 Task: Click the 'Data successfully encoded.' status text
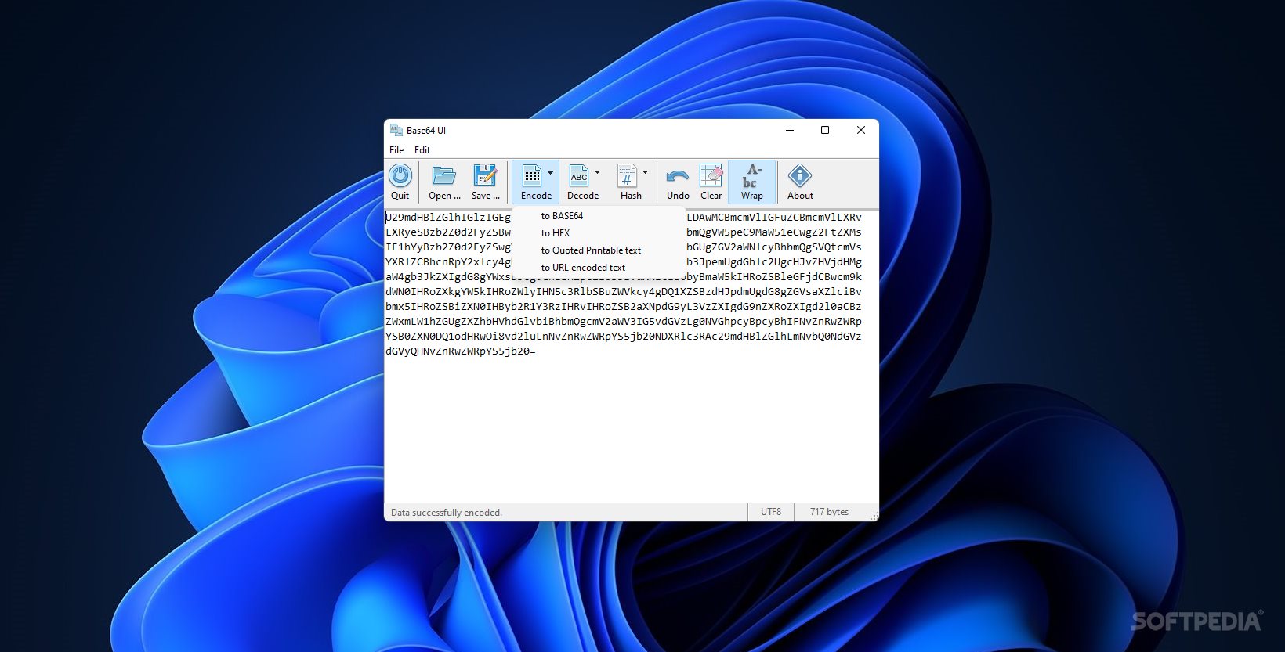[x=447, y=513]
